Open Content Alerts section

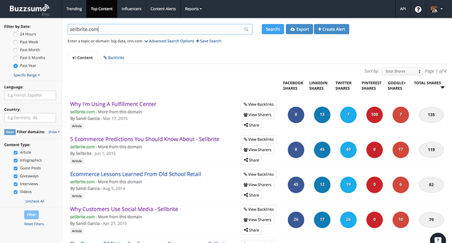pos(163,9)
